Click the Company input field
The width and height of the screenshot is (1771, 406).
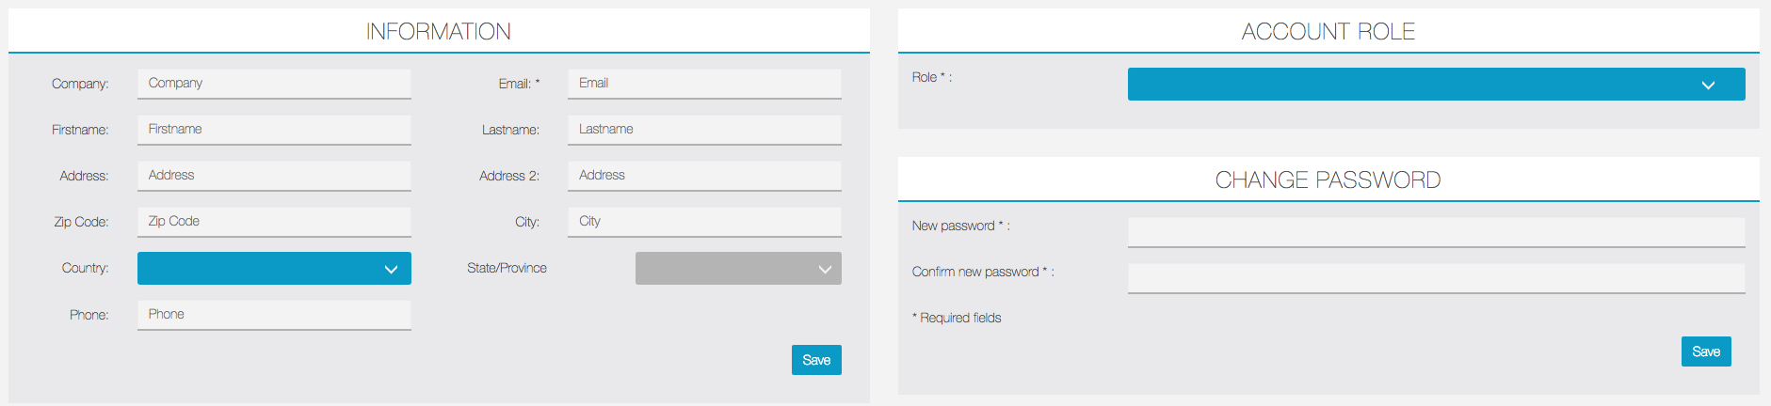273,84
